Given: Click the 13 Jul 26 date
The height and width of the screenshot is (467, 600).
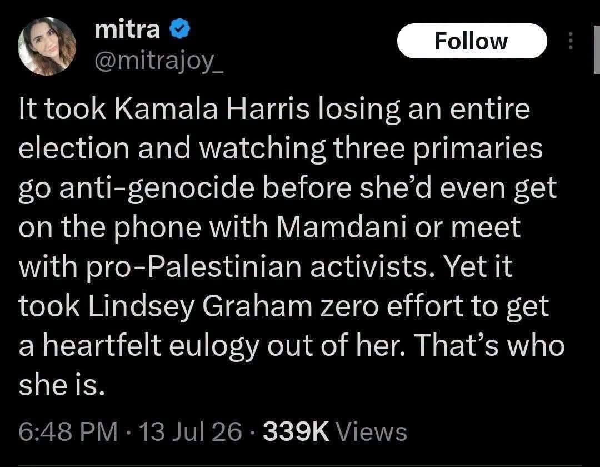Looking at the screenshot, I should pos(192,431).
